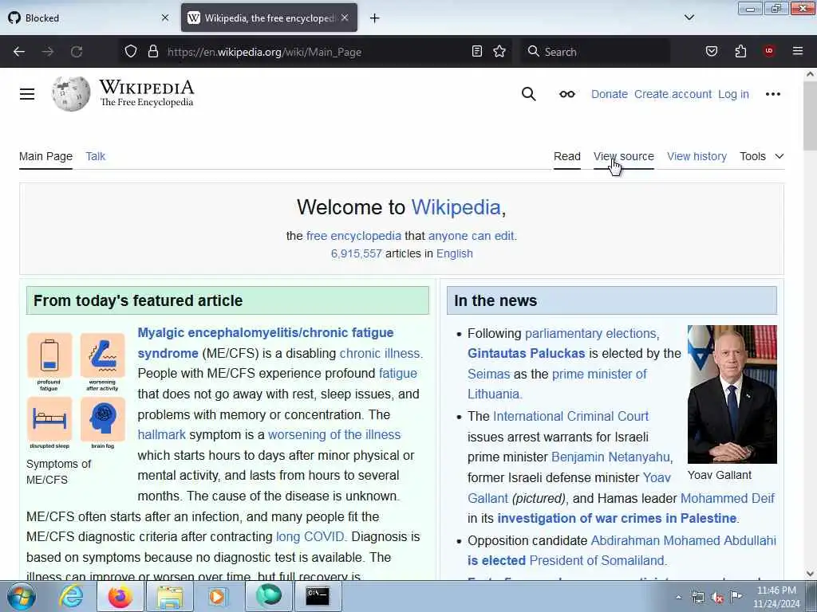
Task: Switch to Firefox in the taskbar
Action: 120,596
